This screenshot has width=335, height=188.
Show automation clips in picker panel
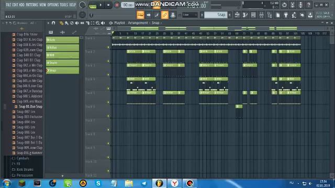point(74,32)
